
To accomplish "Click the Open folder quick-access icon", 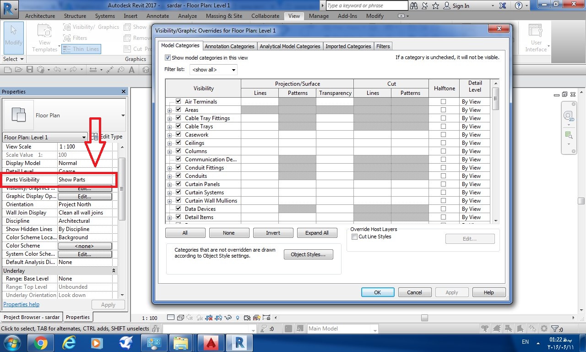I will (18, 70).
